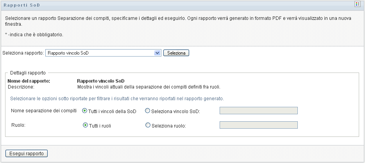The height and width of the screenshot is (163, 365).
Task: Click the Rapporto vincolo SoD combo box
Action: point(100,53)
